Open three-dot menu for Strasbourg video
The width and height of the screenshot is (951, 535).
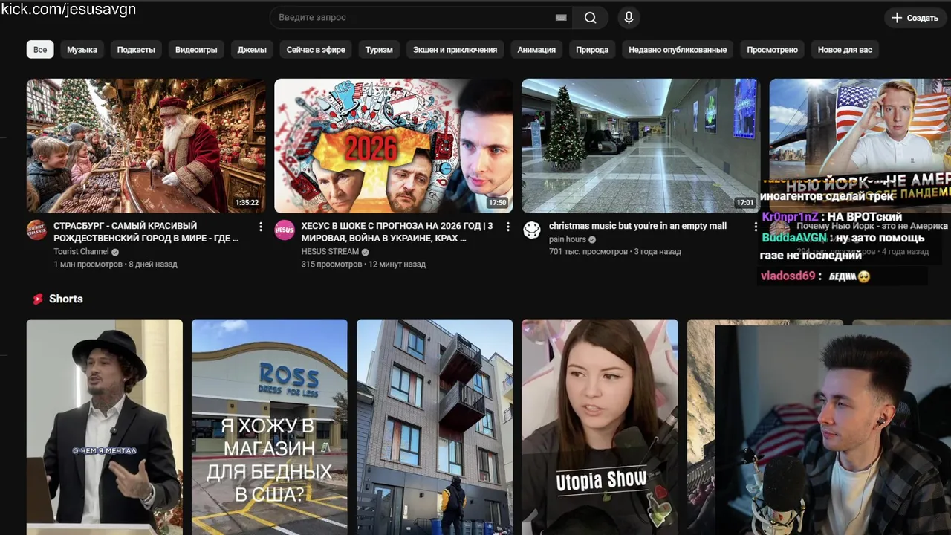[x=261, y=226]
